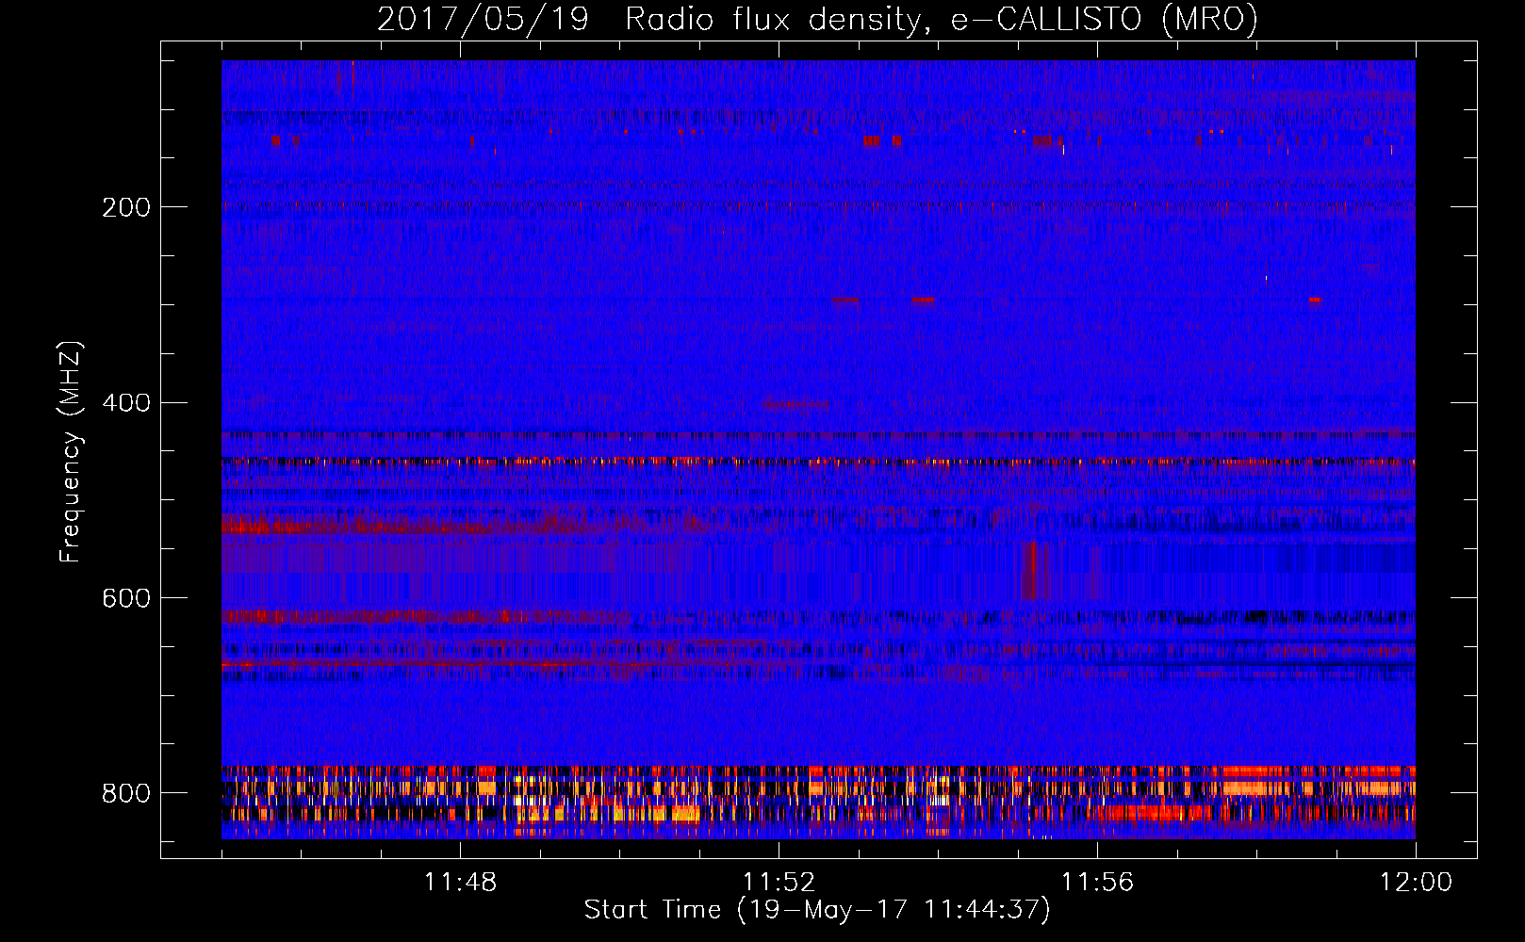This screenshot has height=942, width=1525.
Task: Click the 600 frequency tick label
Action: [x=126, y=599]
